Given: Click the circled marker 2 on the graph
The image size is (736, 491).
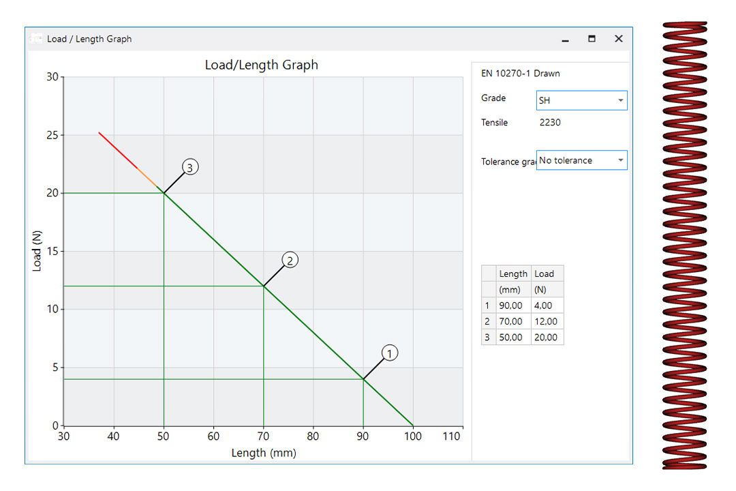Looking at the screenshot, I should pyautogui.click(x=290, y=260).
